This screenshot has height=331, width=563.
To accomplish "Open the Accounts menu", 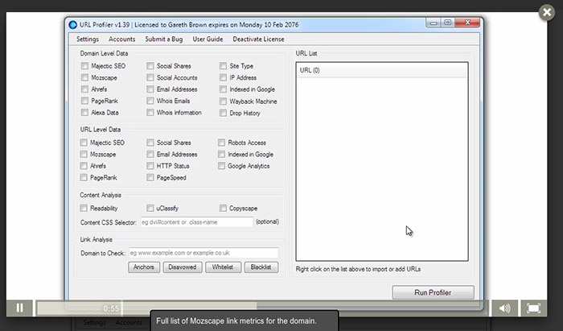I will [x=121, y=39].
